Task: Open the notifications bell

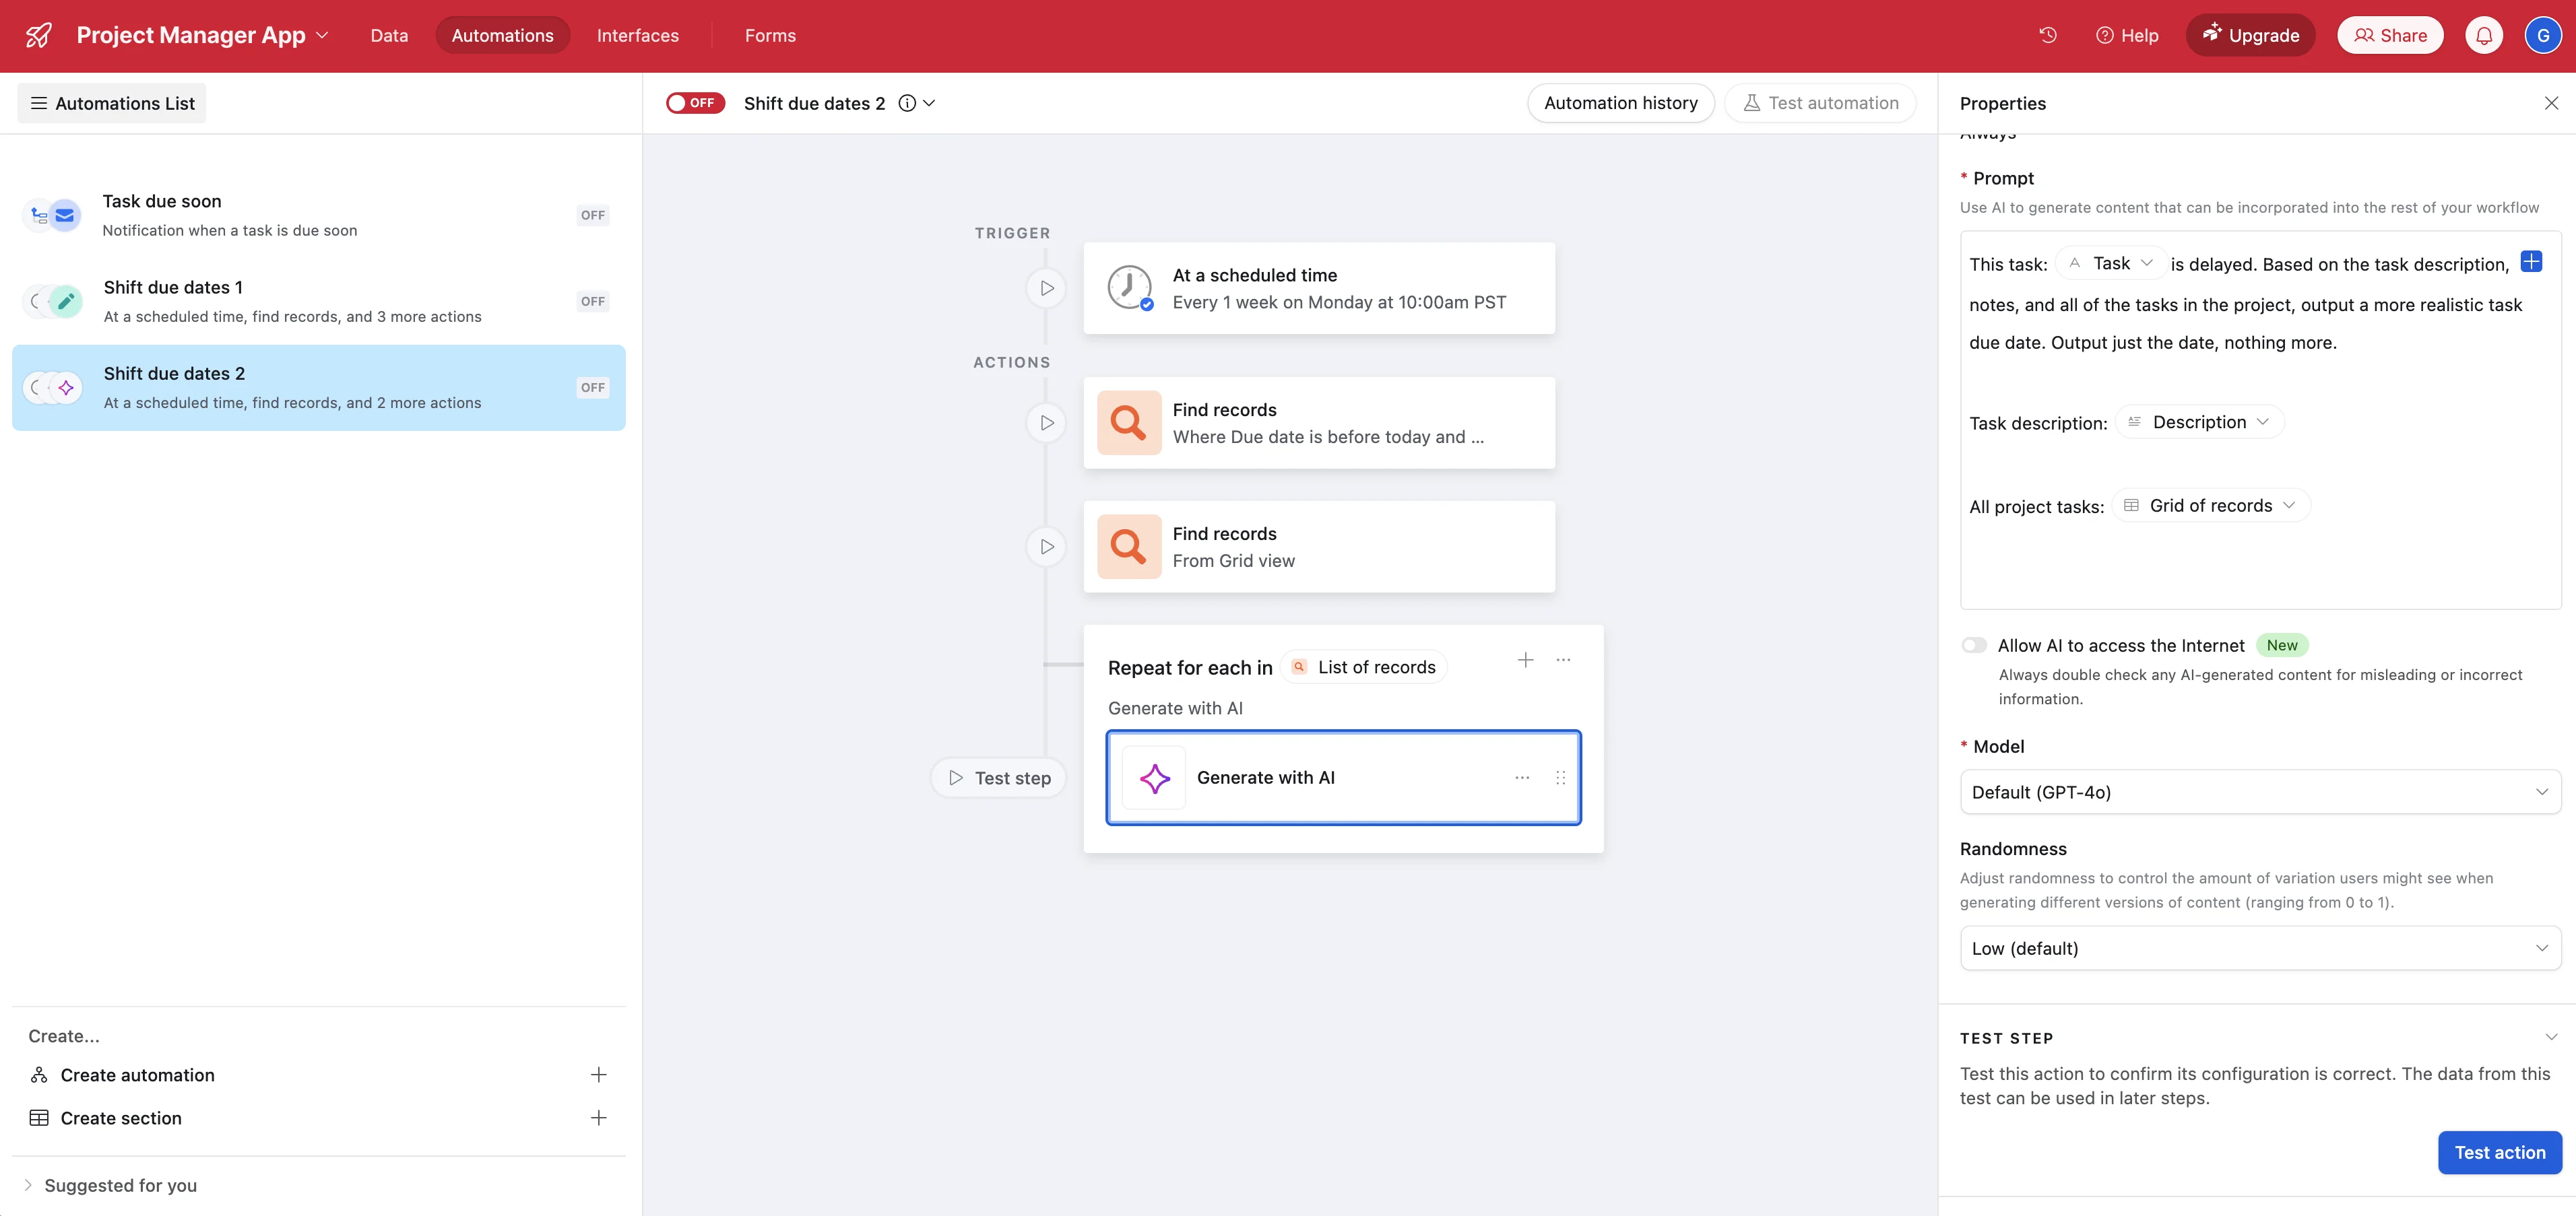Action: coord(2483,35)
